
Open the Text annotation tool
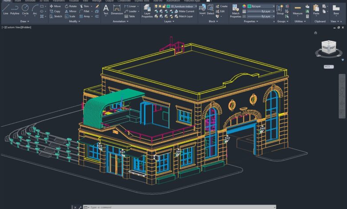click(106, 9)
